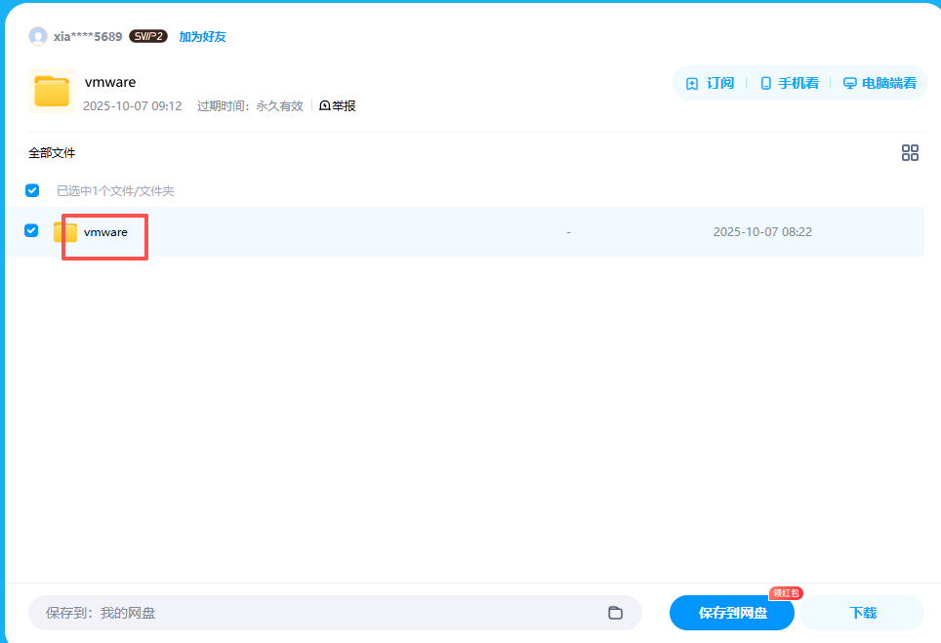941x643 pixels.
Task: Uncheck the vmware folder row checkbox
Action: pos(30,231)
